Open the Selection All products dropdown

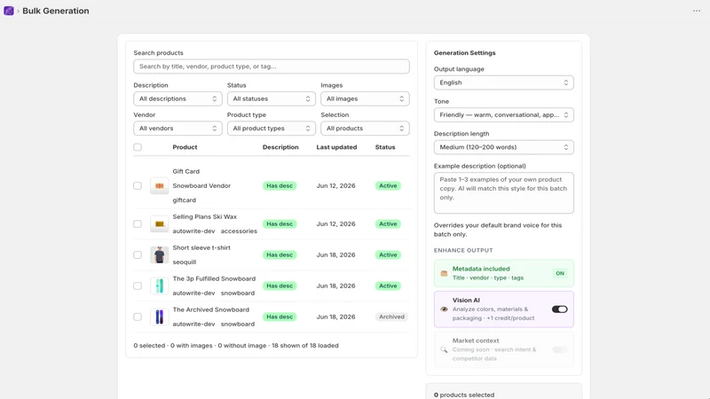pos(365,128)
